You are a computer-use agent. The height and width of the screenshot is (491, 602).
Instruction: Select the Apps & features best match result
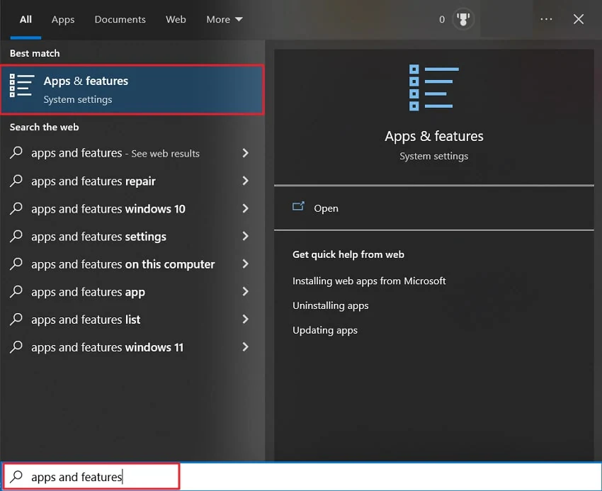132,90
